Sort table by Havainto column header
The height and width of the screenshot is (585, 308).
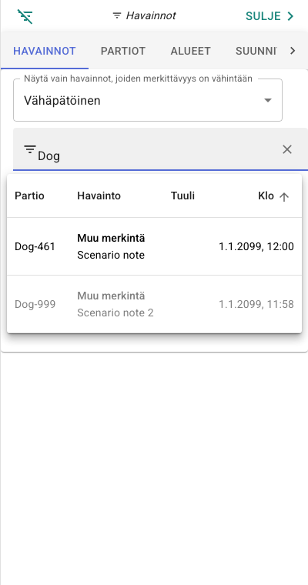[99, 196]
